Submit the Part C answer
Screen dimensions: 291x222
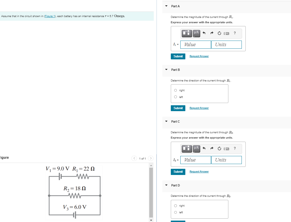178,172
